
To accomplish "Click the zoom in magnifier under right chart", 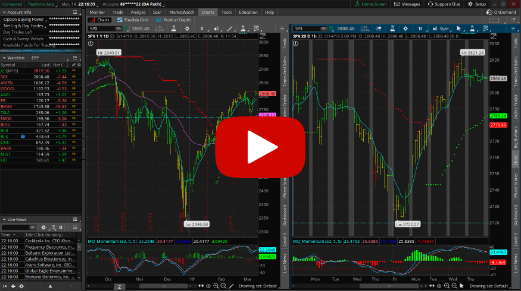I will coord(447,286).
